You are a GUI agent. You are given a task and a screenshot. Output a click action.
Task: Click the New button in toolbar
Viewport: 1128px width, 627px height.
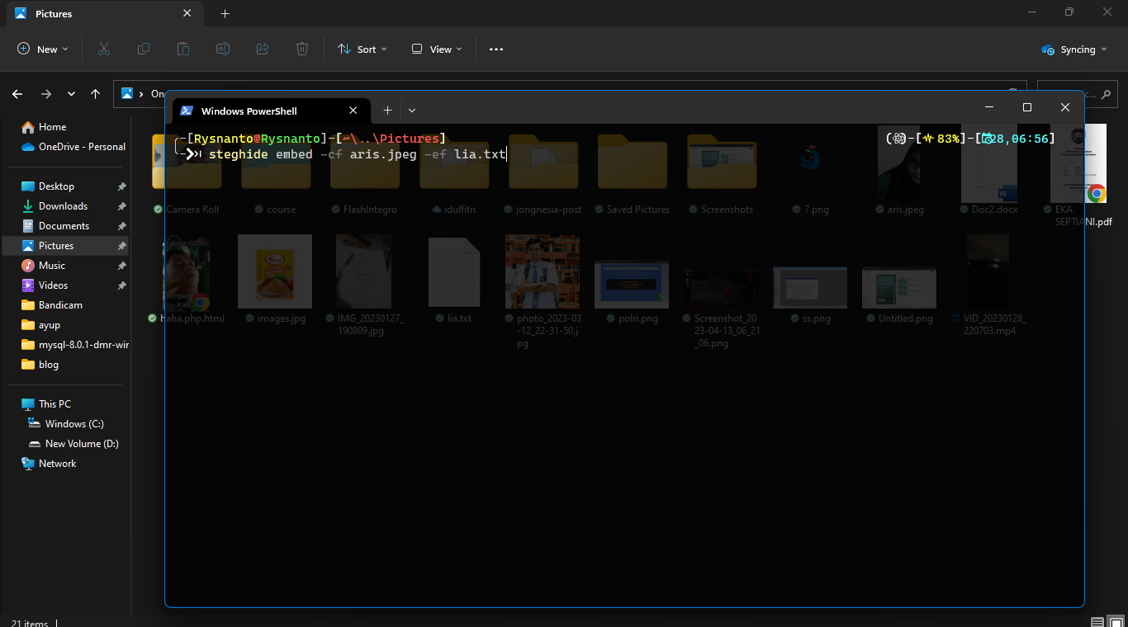[x=43, y=49]
